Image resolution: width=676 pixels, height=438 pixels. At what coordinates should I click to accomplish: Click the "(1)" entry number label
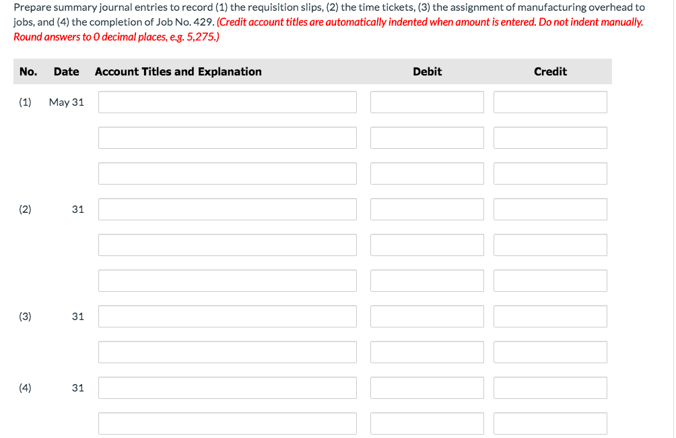click(25, 102)
